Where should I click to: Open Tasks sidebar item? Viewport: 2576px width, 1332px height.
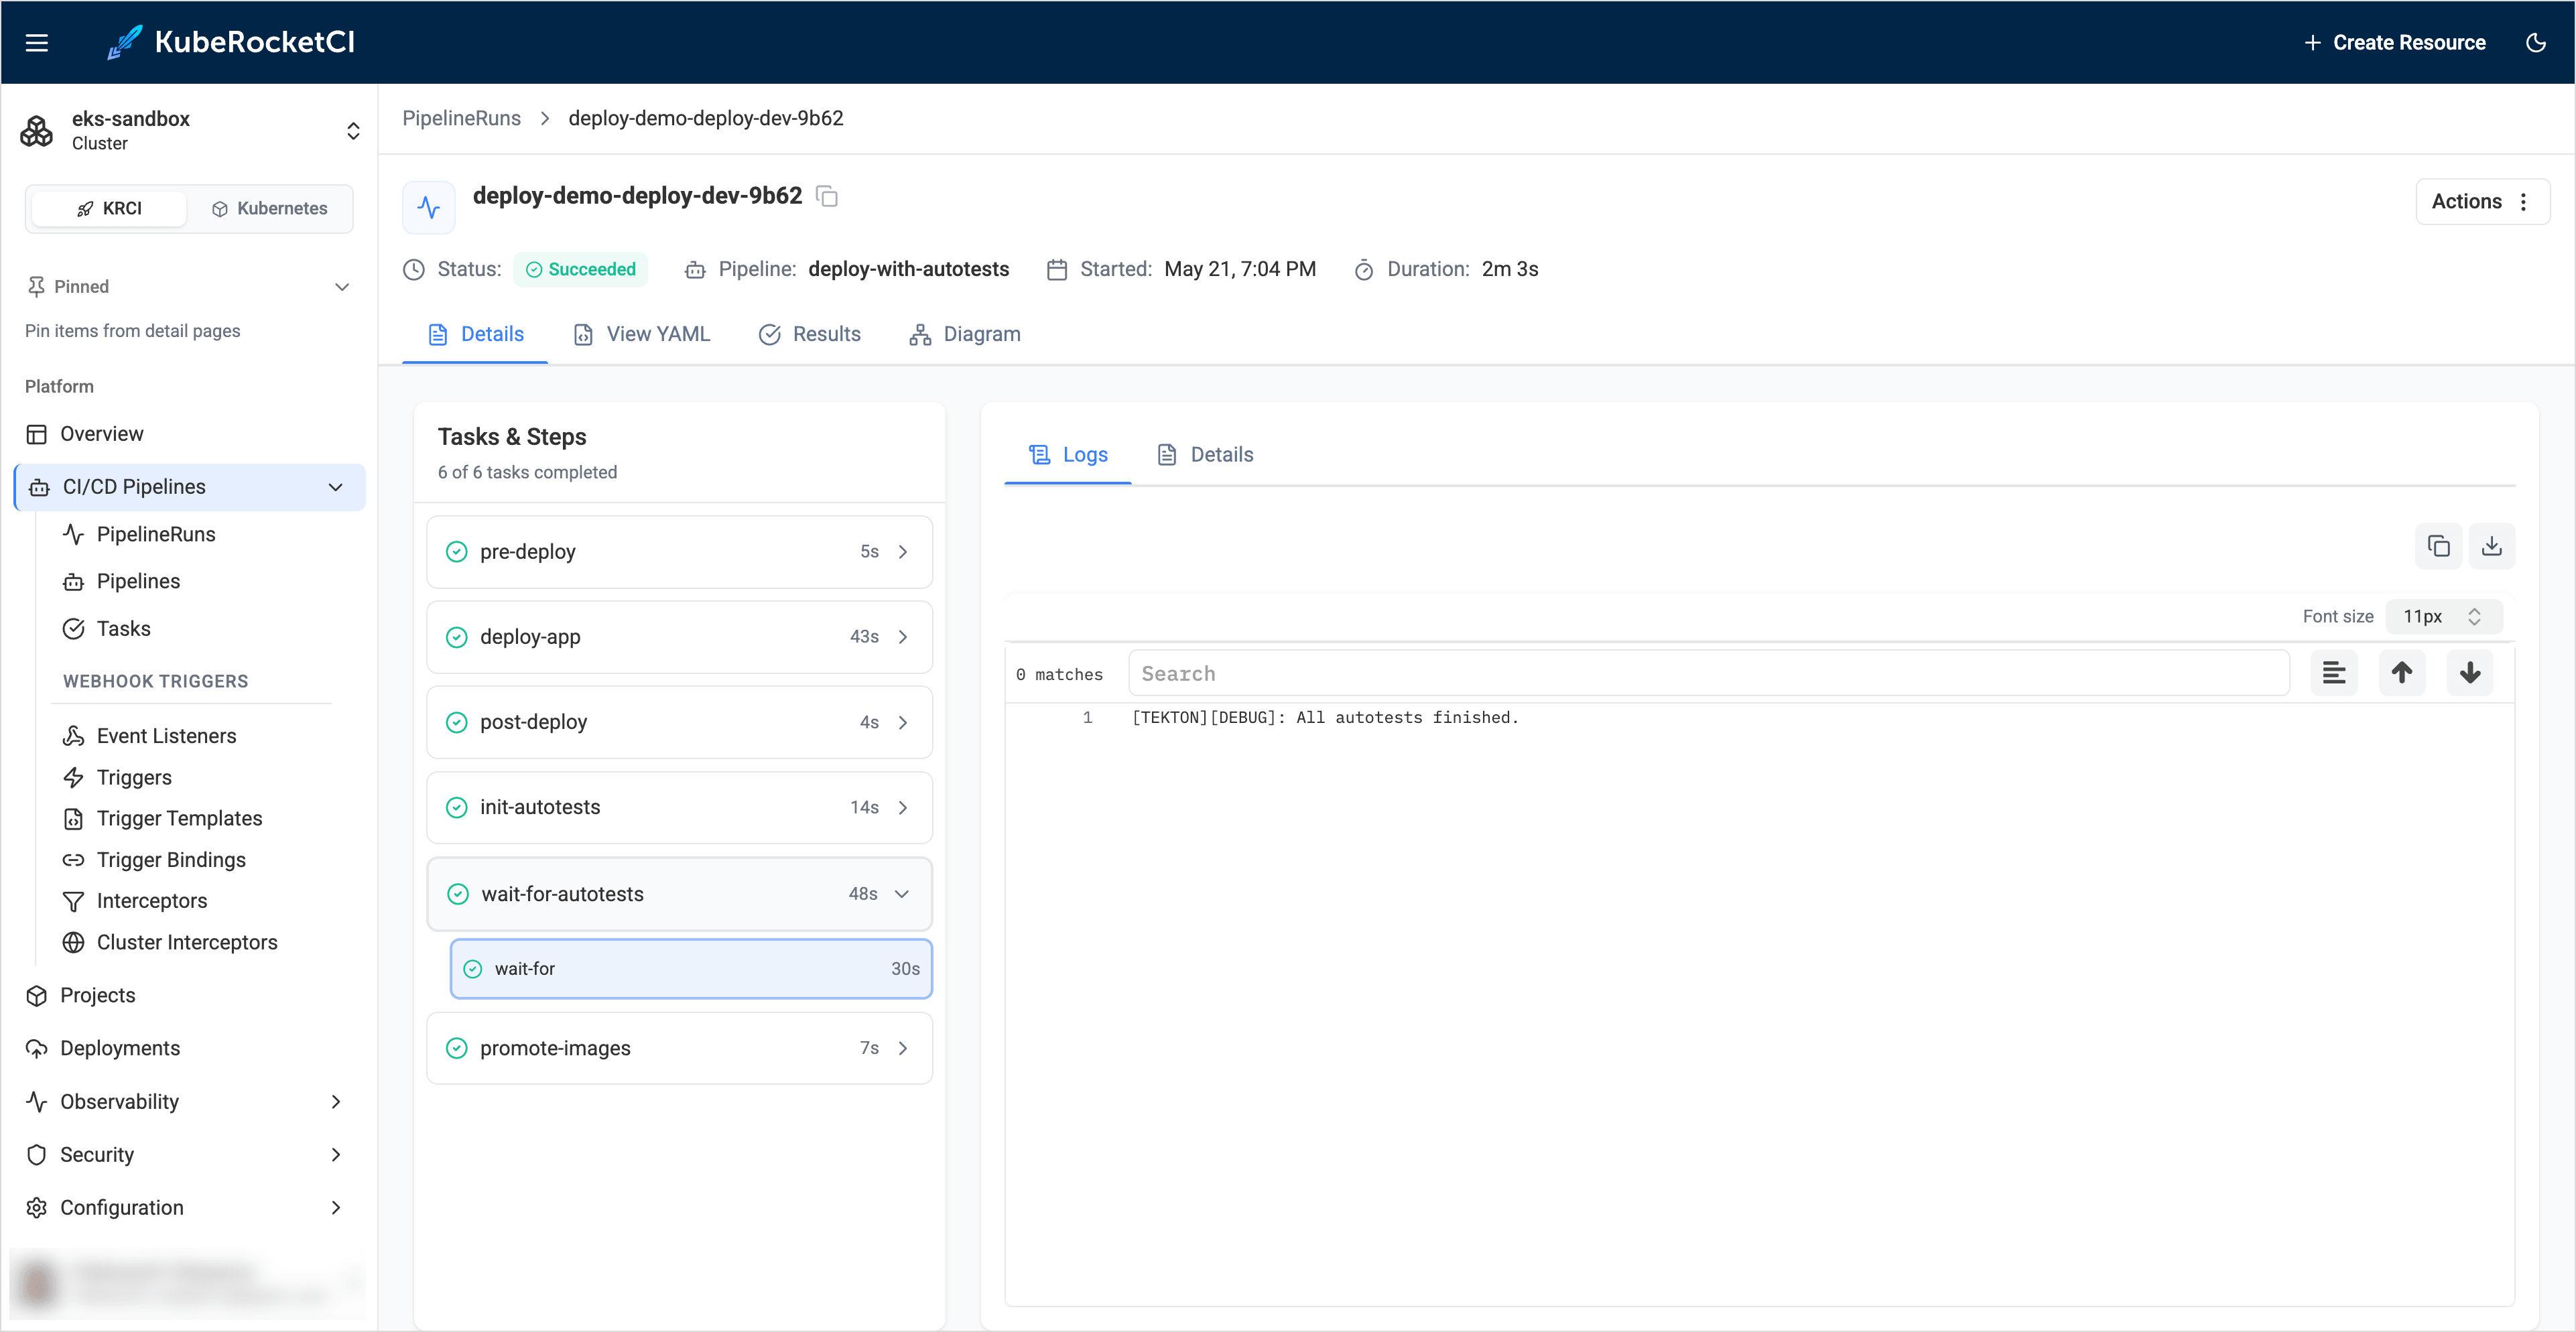[123, 629]
